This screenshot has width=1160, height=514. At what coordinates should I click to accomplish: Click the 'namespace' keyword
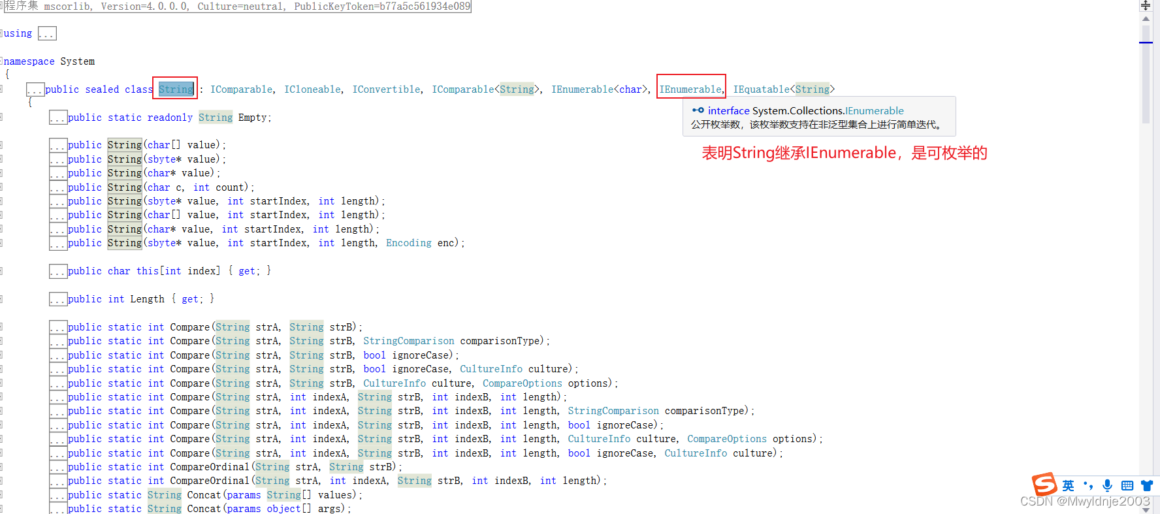pyautogui.click(x=29, y=61)
